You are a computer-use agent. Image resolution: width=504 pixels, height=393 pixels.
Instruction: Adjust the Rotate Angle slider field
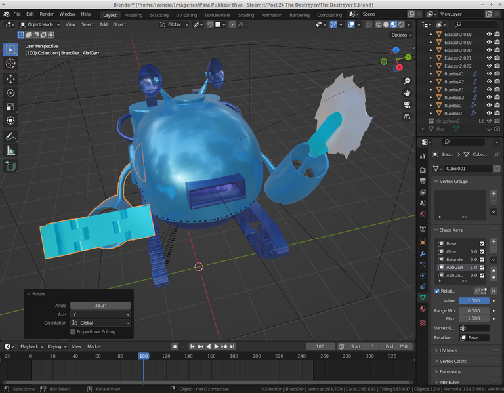[x=100, y=306]
